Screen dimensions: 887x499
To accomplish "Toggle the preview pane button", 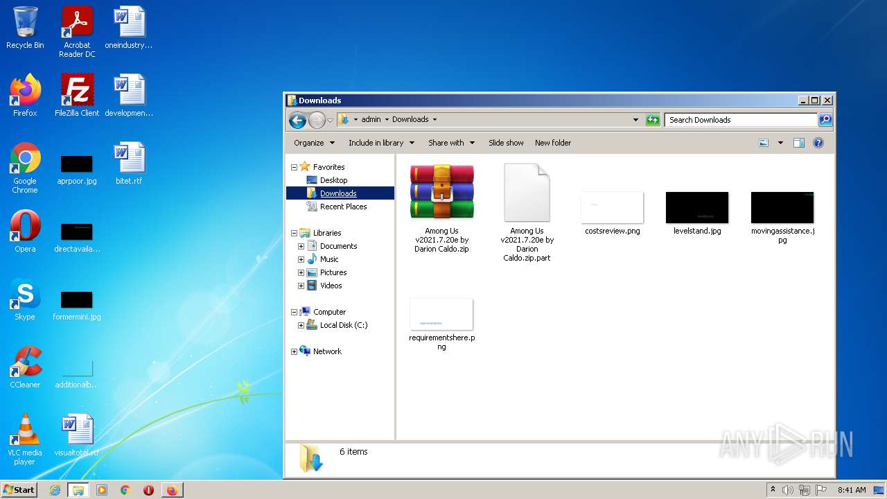I will [799, 143].
